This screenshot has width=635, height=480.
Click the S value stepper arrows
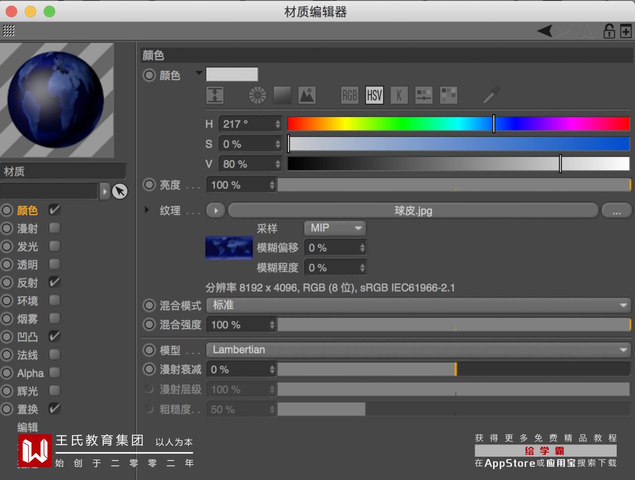[278, 144]
